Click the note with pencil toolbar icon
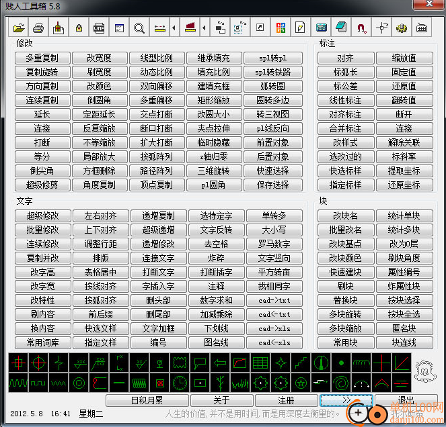446x427 pixels. tap(301, 28)
